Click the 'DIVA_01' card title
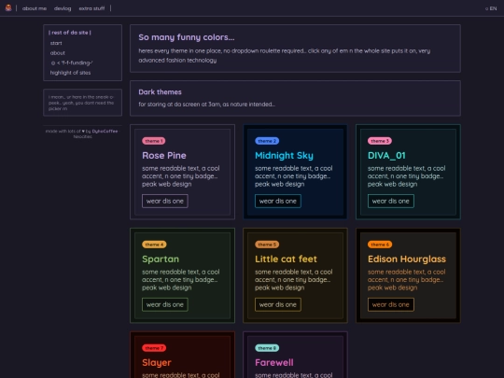Viewport: 504px width, 378px height. tap(386, 156)
